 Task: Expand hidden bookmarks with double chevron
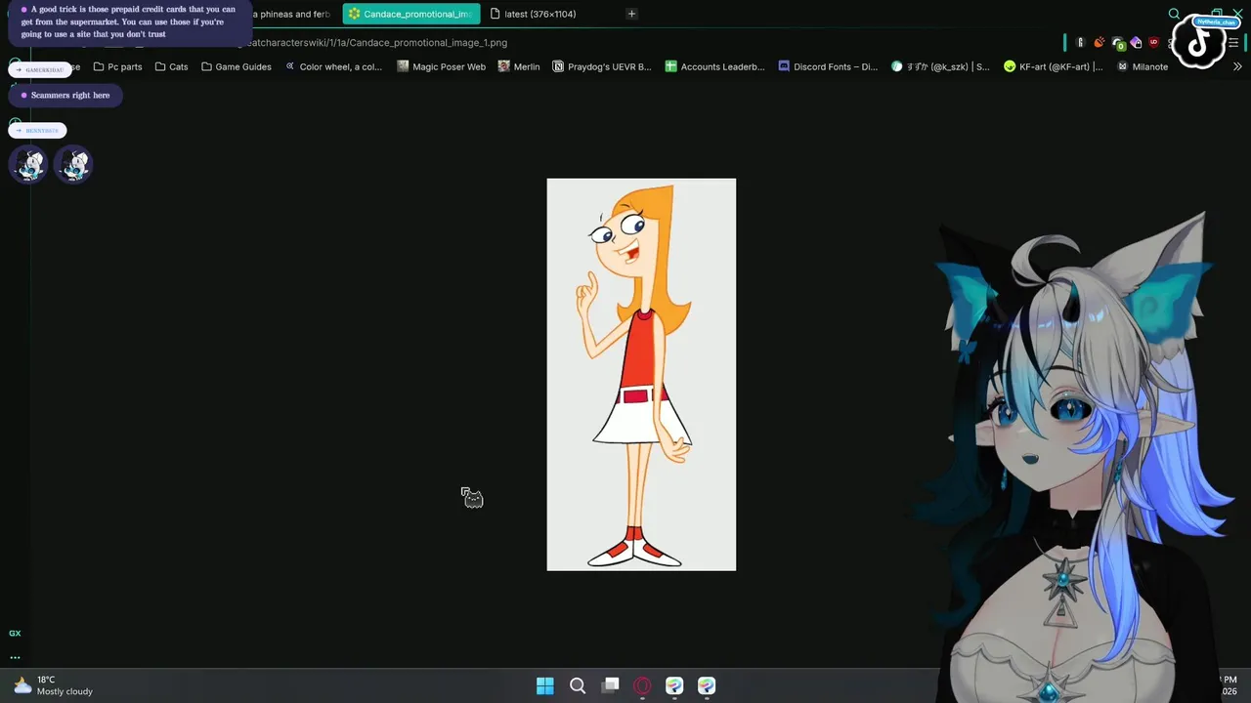[x=1237, y=66]
